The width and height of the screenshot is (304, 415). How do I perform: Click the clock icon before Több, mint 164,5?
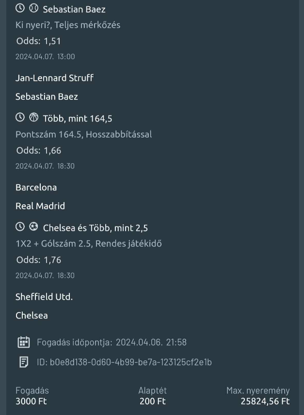pos(20,117)
